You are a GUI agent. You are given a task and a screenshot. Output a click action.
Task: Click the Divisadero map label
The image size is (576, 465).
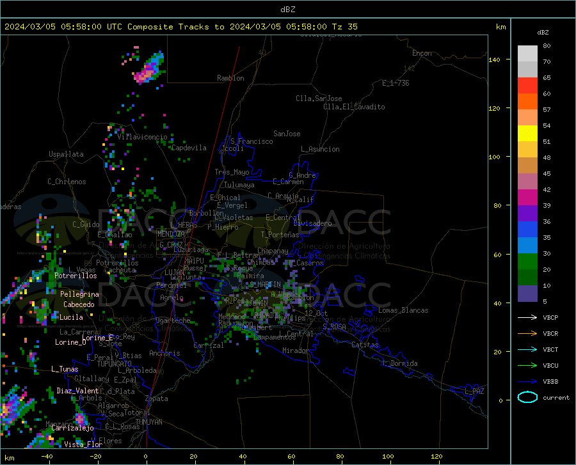tap(312, 223)
